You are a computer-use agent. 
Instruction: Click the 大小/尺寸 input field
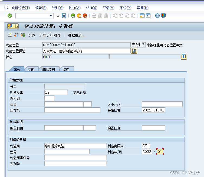pyautogui.click(x=162, y=104)
